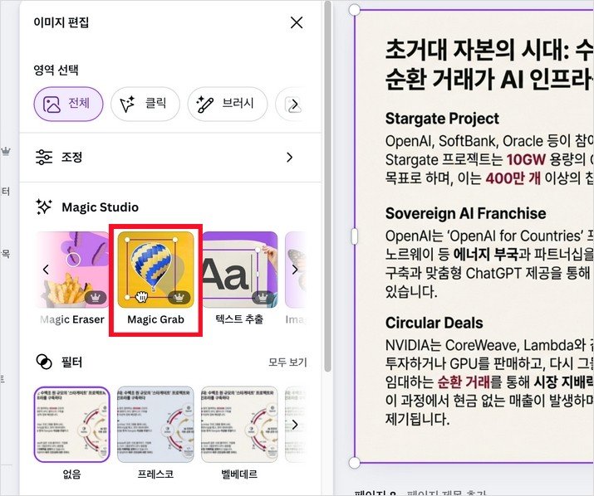Apply the 없음 filter
Viewport: 594px width, 496px height.
pos(72,434)
